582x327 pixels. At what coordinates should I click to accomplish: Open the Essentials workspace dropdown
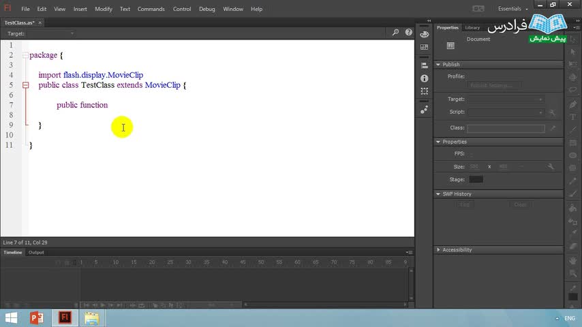click(x=512, y=9)
